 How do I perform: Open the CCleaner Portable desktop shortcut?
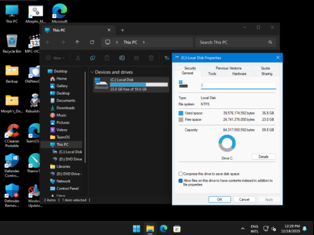click(x=12, y=136)
